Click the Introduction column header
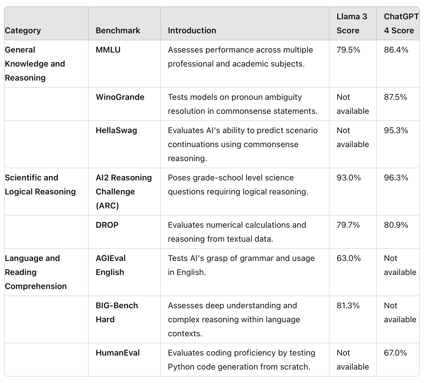 (x=192, y=30)
